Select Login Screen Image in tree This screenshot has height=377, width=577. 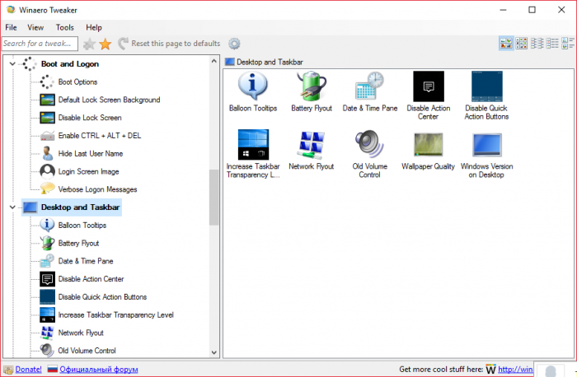tap(88, 171)
